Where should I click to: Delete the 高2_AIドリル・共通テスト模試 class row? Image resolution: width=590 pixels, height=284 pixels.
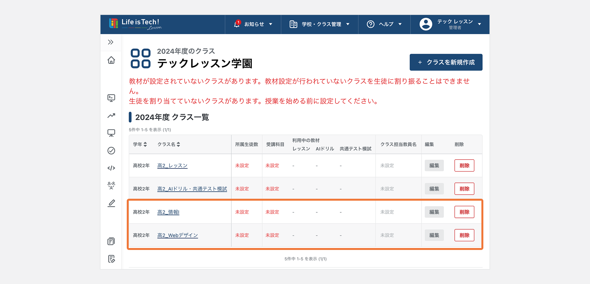464,189
